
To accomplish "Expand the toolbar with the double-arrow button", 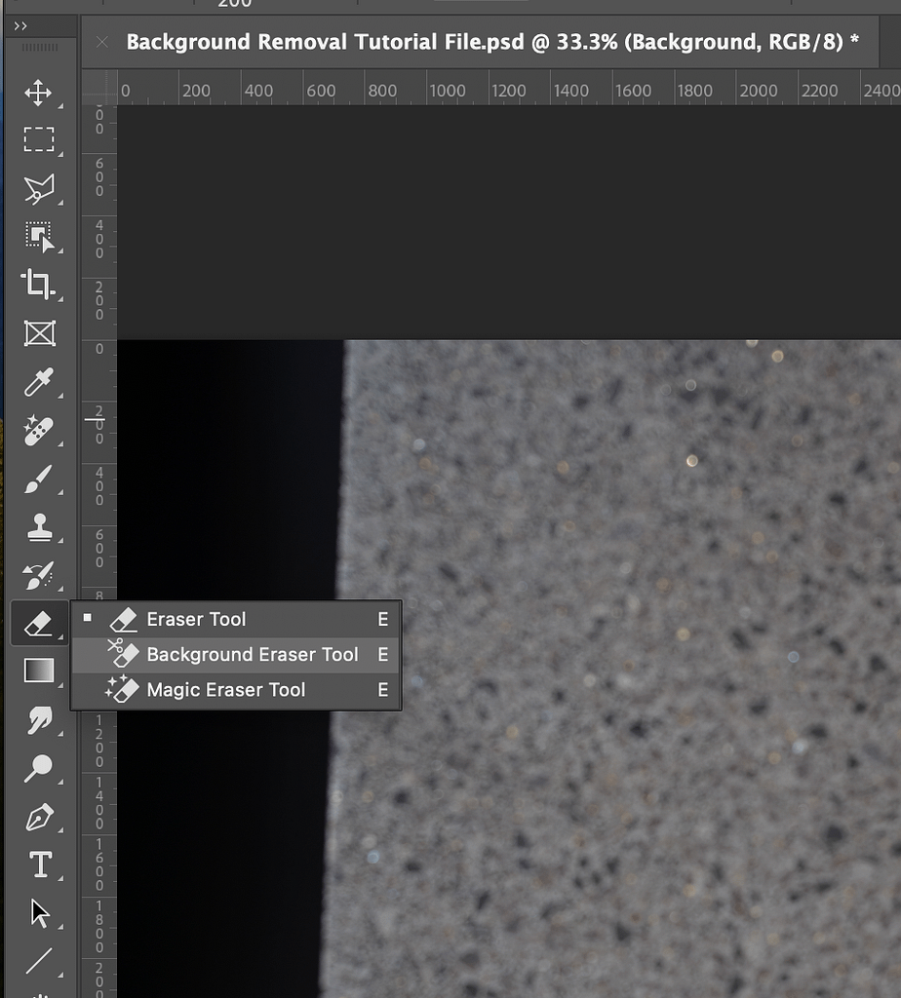I will 20,26.
